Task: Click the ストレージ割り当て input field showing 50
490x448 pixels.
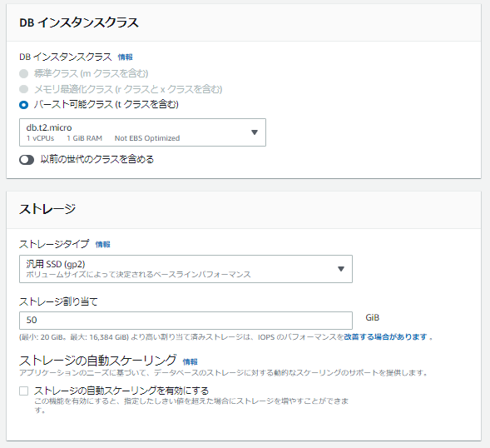Action: click(186, 321)
